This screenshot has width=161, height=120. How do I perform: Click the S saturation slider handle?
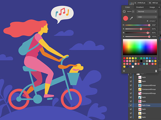tap(141, 29)
